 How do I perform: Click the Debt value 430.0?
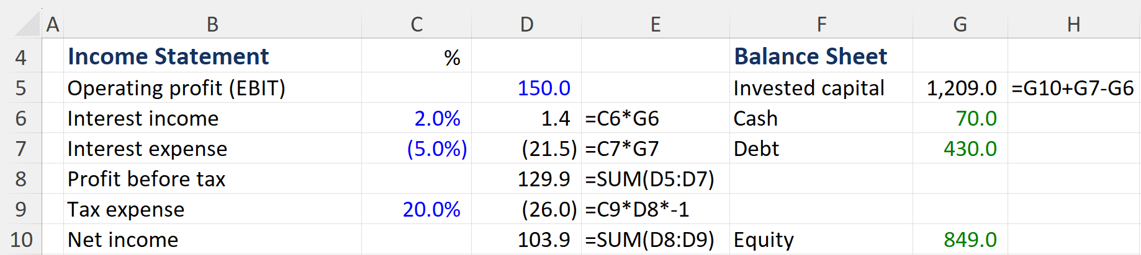click(970, 149)
